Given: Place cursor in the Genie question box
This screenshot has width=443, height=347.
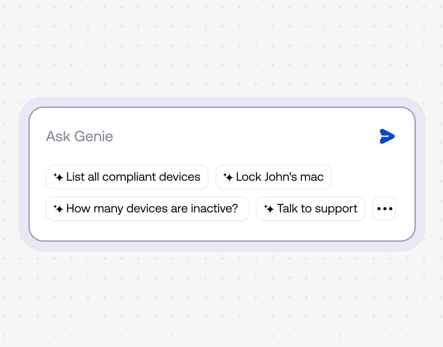Looking at the screenshot, I should coord(186,136).
